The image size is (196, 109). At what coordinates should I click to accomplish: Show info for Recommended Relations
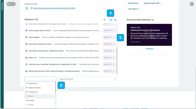153,20
